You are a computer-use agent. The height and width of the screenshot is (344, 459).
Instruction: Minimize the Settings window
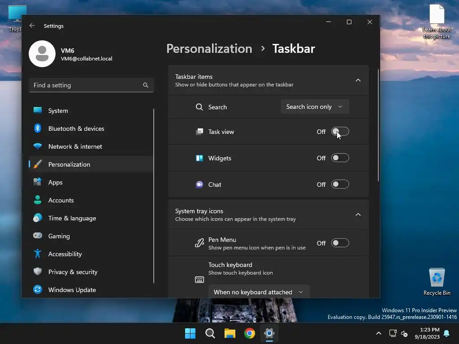click(329, 22)
